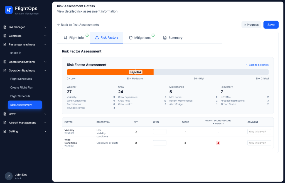Click the Summary tab document icon

(x=165, y=38)
